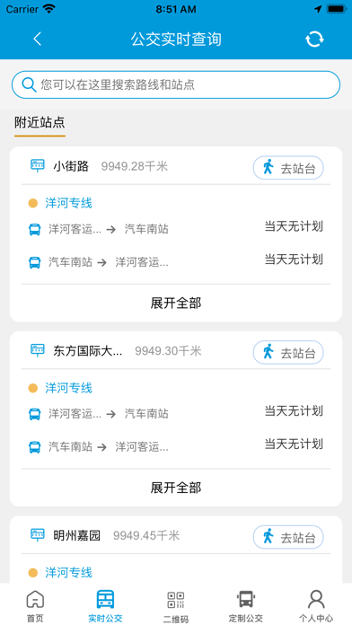Viewport: 352px width, 625px height.
Task: Refresh real-time bus data
Action: point(314,40)
